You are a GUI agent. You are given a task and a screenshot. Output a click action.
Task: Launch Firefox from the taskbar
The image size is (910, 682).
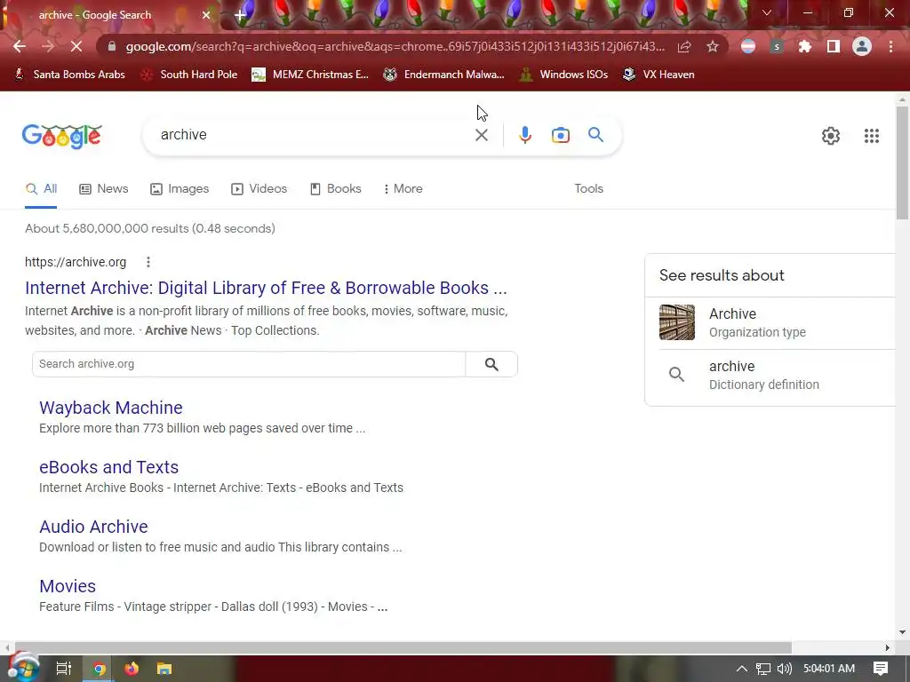click(132, 669)
